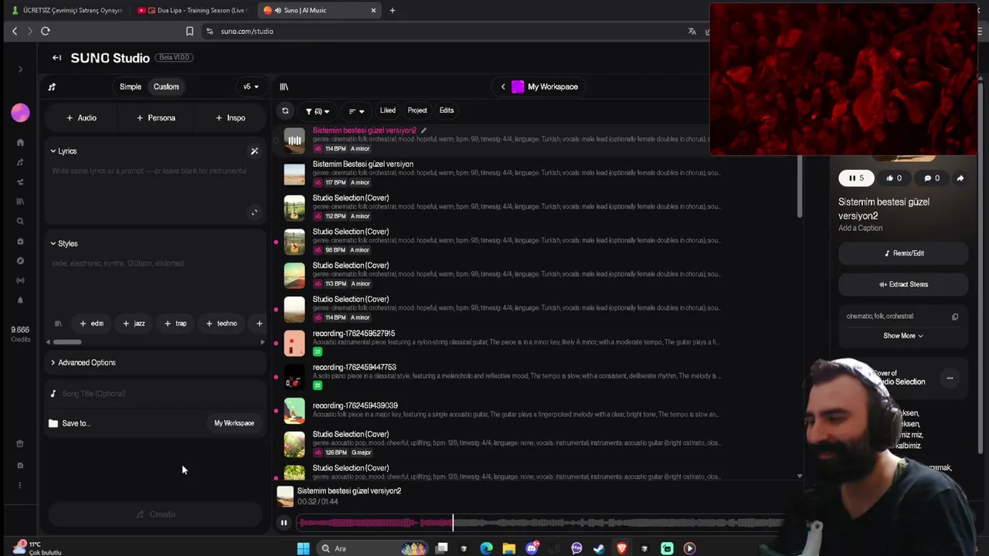989x556 pixels.
Task: Open the Home icon in the left sidebar
Action: tap(20, 142)
